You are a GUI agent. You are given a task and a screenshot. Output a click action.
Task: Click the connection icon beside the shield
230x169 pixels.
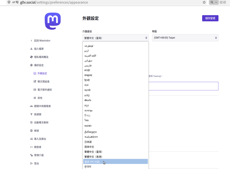click(14, 2)
